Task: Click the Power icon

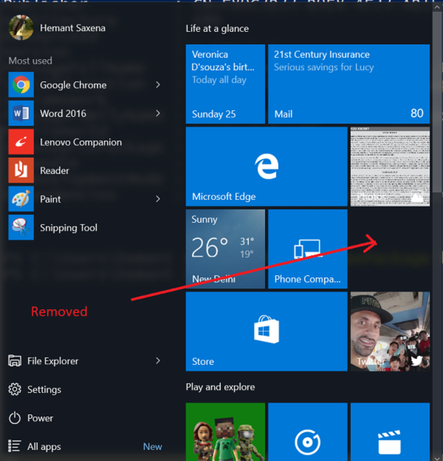Action: coord(15,418)
